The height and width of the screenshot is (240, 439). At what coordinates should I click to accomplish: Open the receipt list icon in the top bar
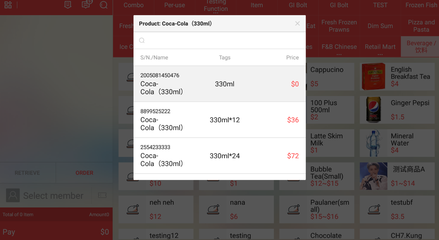coord(68,5)
